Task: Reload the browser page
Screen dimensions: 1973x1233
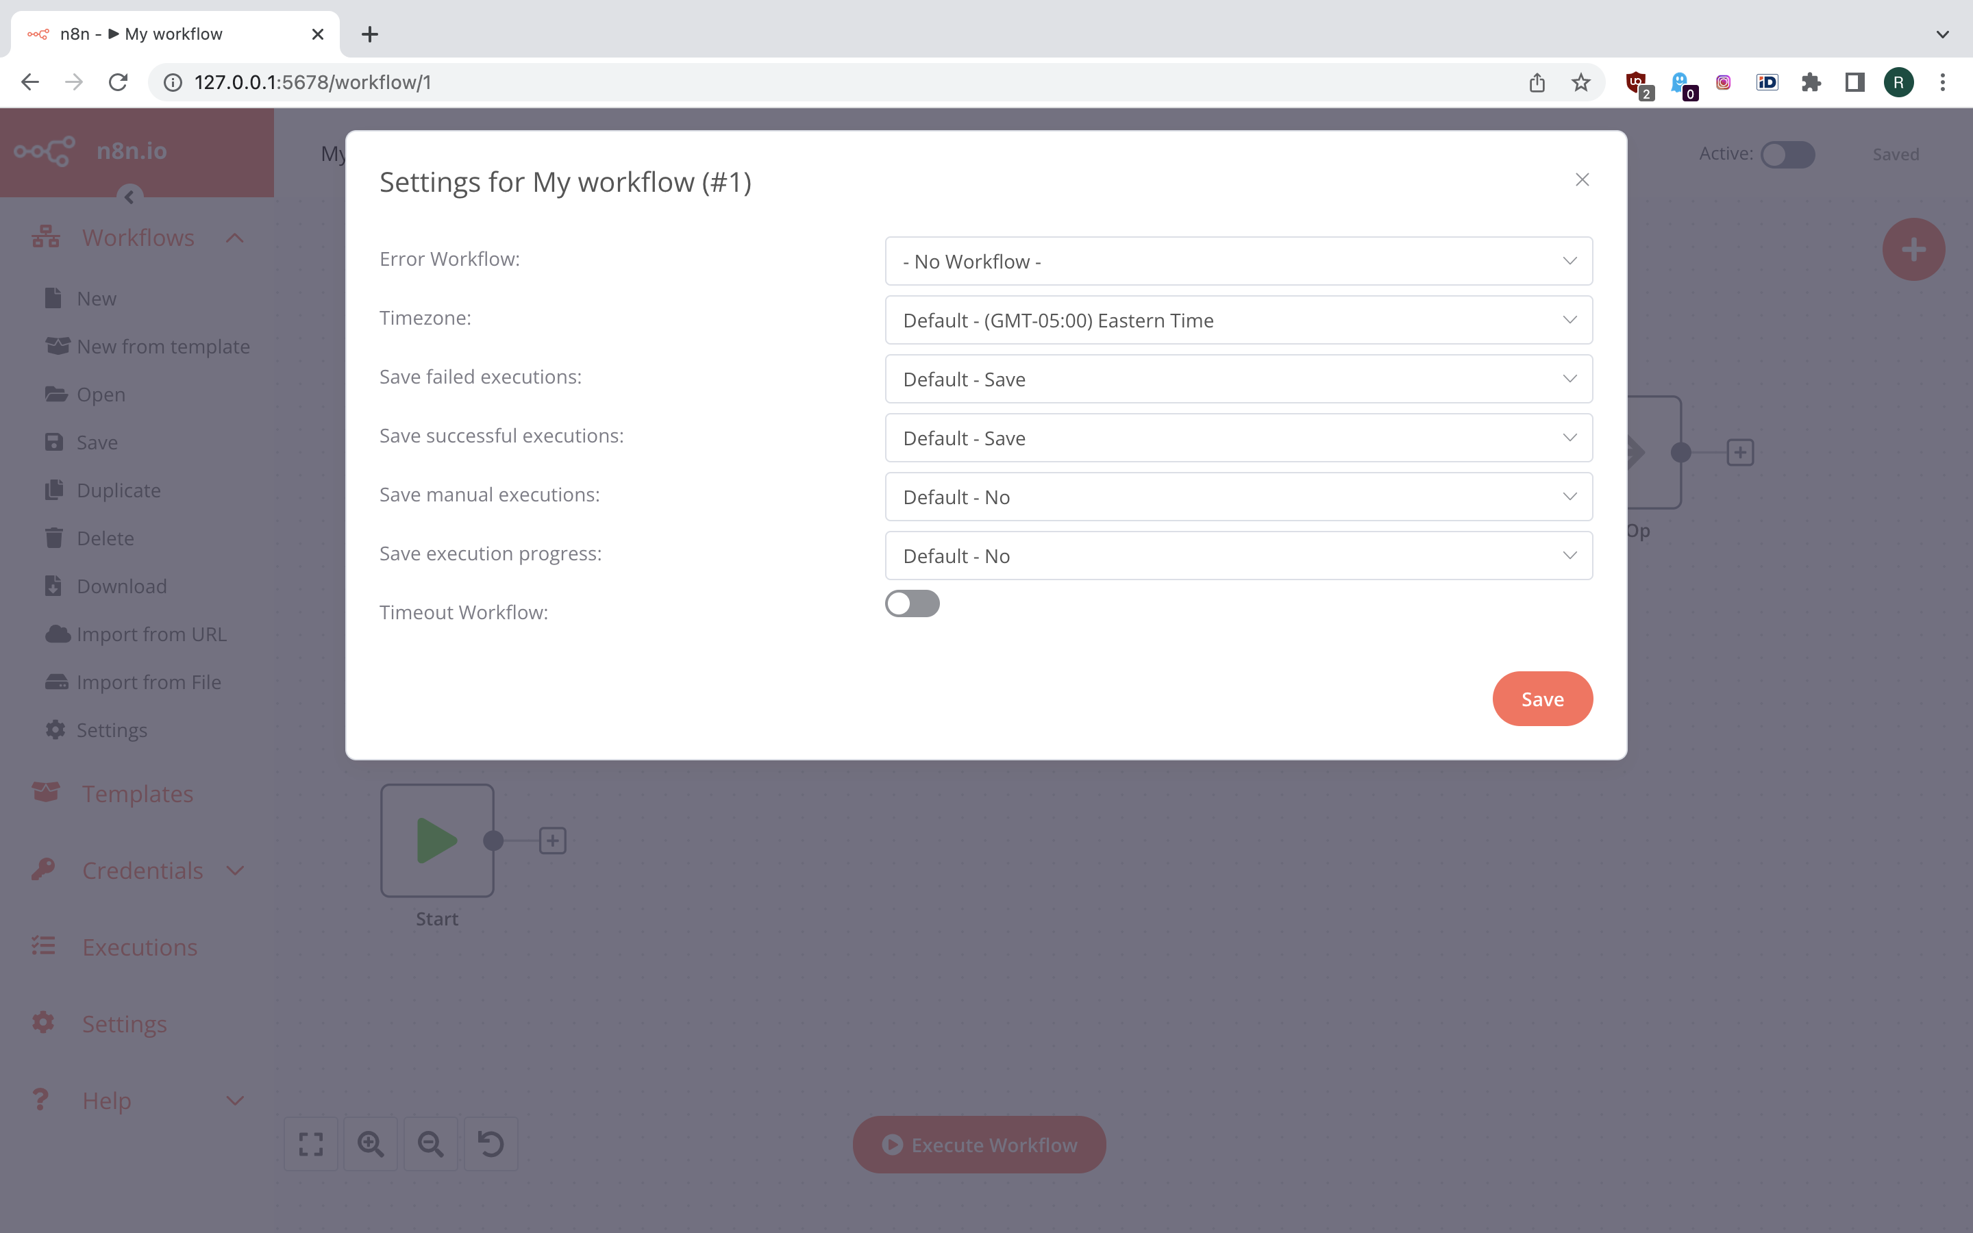Action: tap(119, 82)
